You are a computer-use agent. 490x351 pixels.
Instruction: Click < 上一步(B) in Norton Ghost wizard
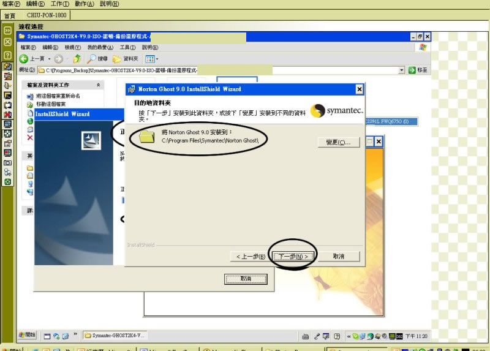(251, 257)
